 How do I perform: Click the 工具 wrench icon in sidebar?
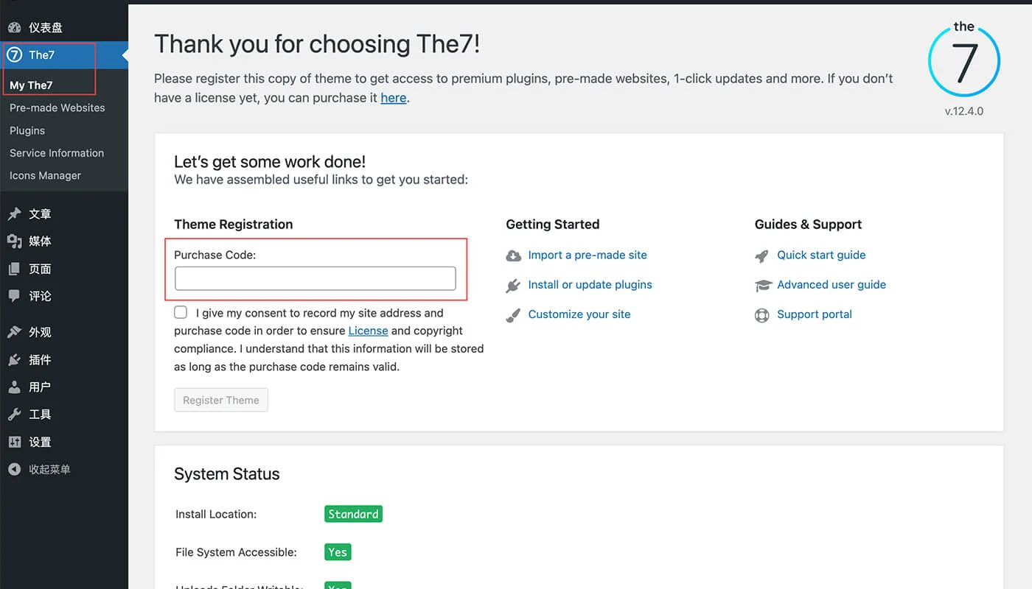pos(14,415)
